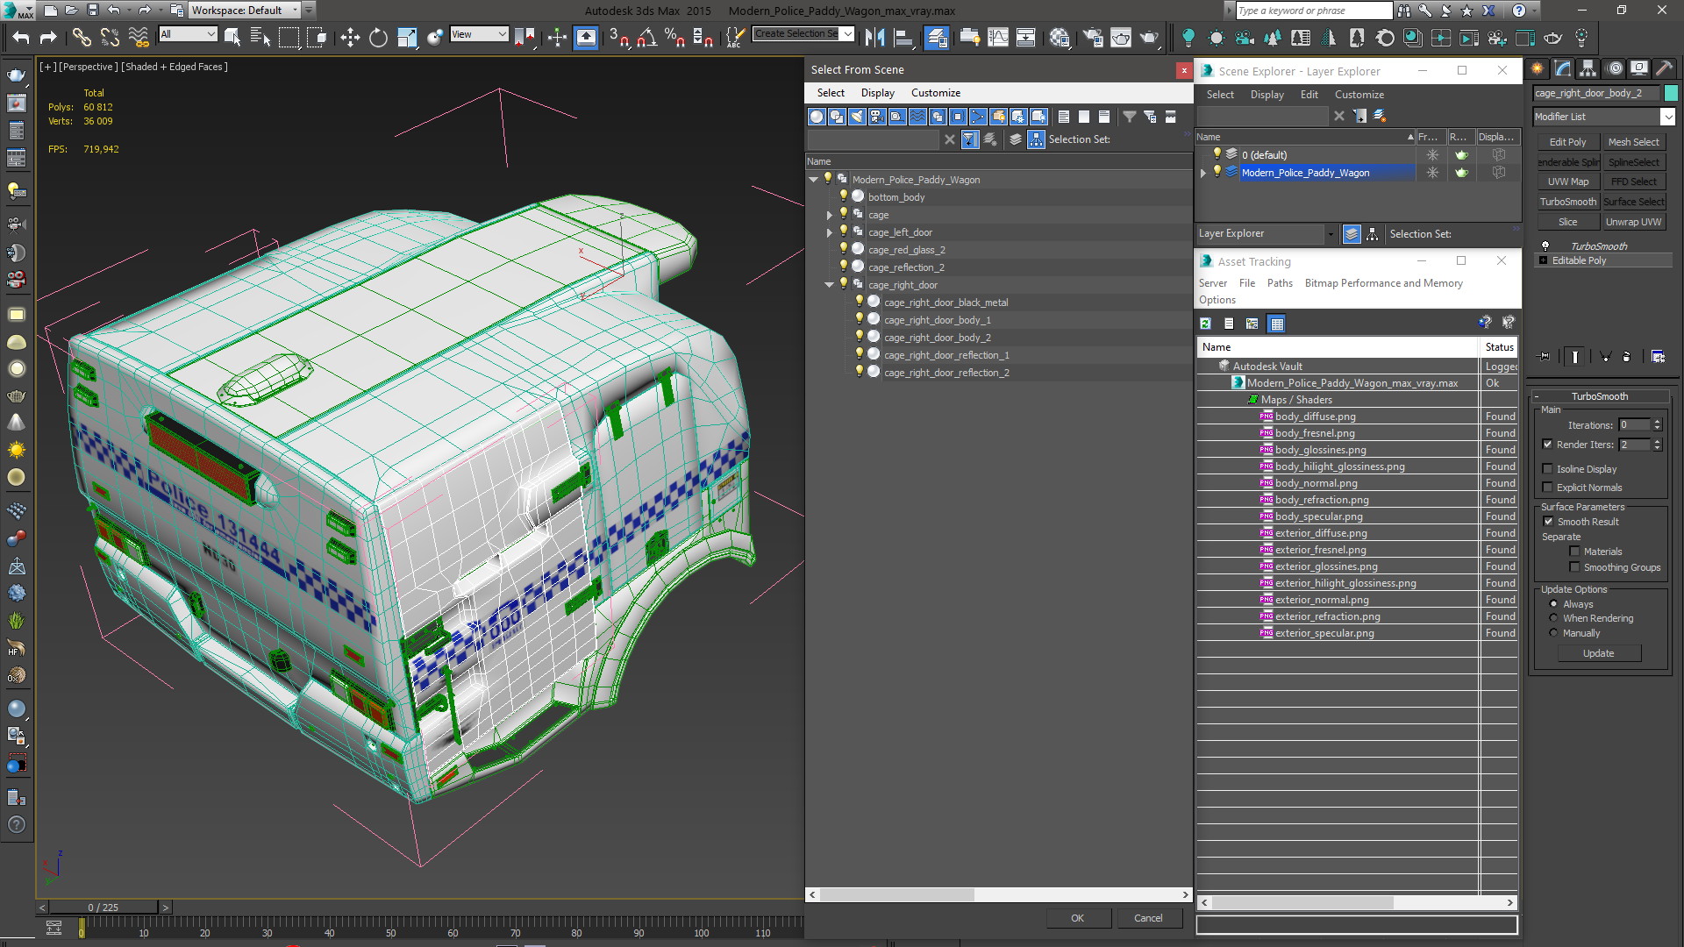
Task: Click Cancel in Select From Scene
Action: click(1148, 918)
